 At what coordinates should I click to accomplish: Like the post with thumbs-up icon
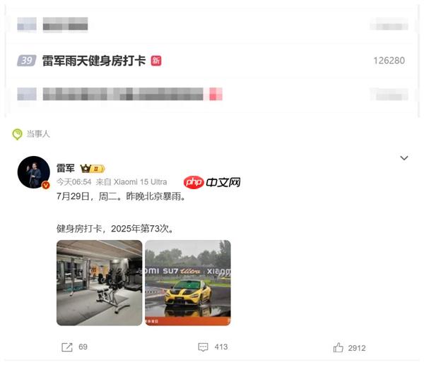pyautogui.click(x=338, y=347)
